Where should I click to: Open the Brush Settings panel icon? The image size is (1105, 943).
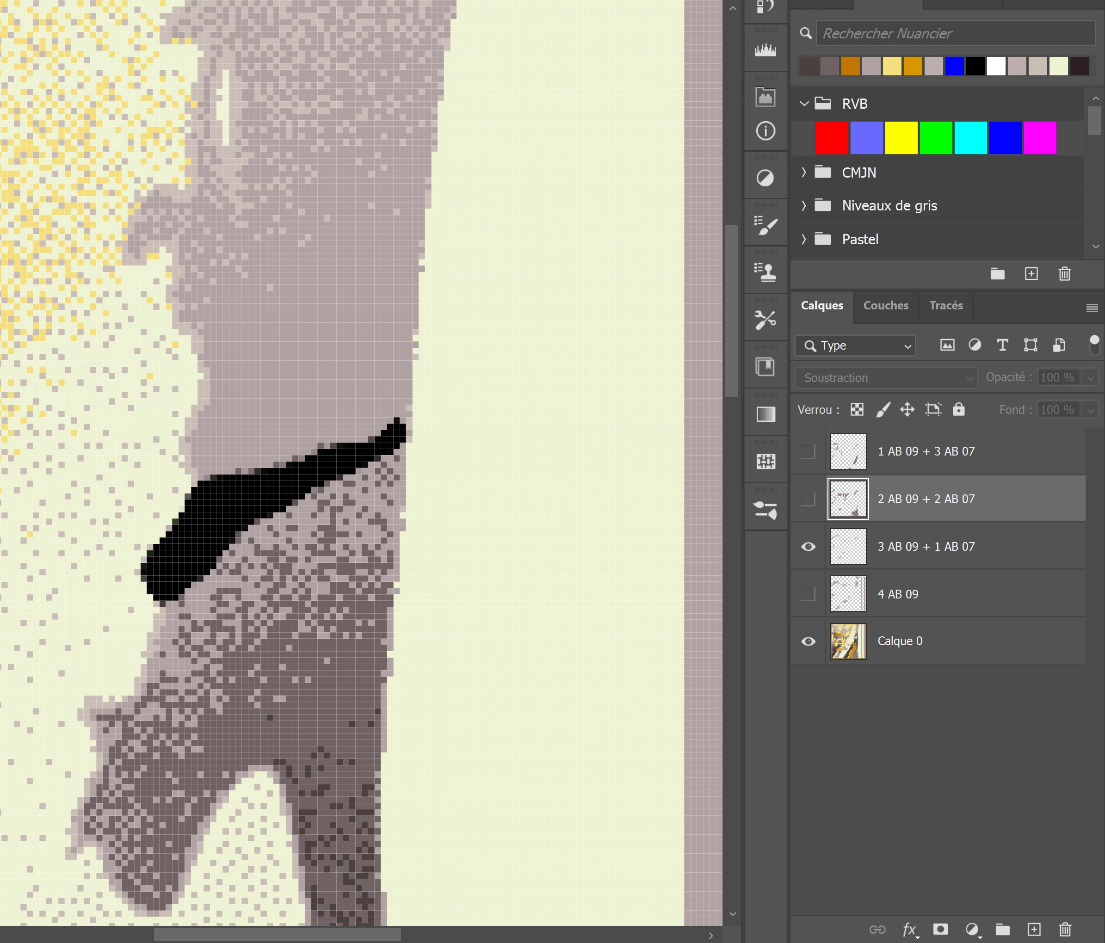[x=765, y=226]
